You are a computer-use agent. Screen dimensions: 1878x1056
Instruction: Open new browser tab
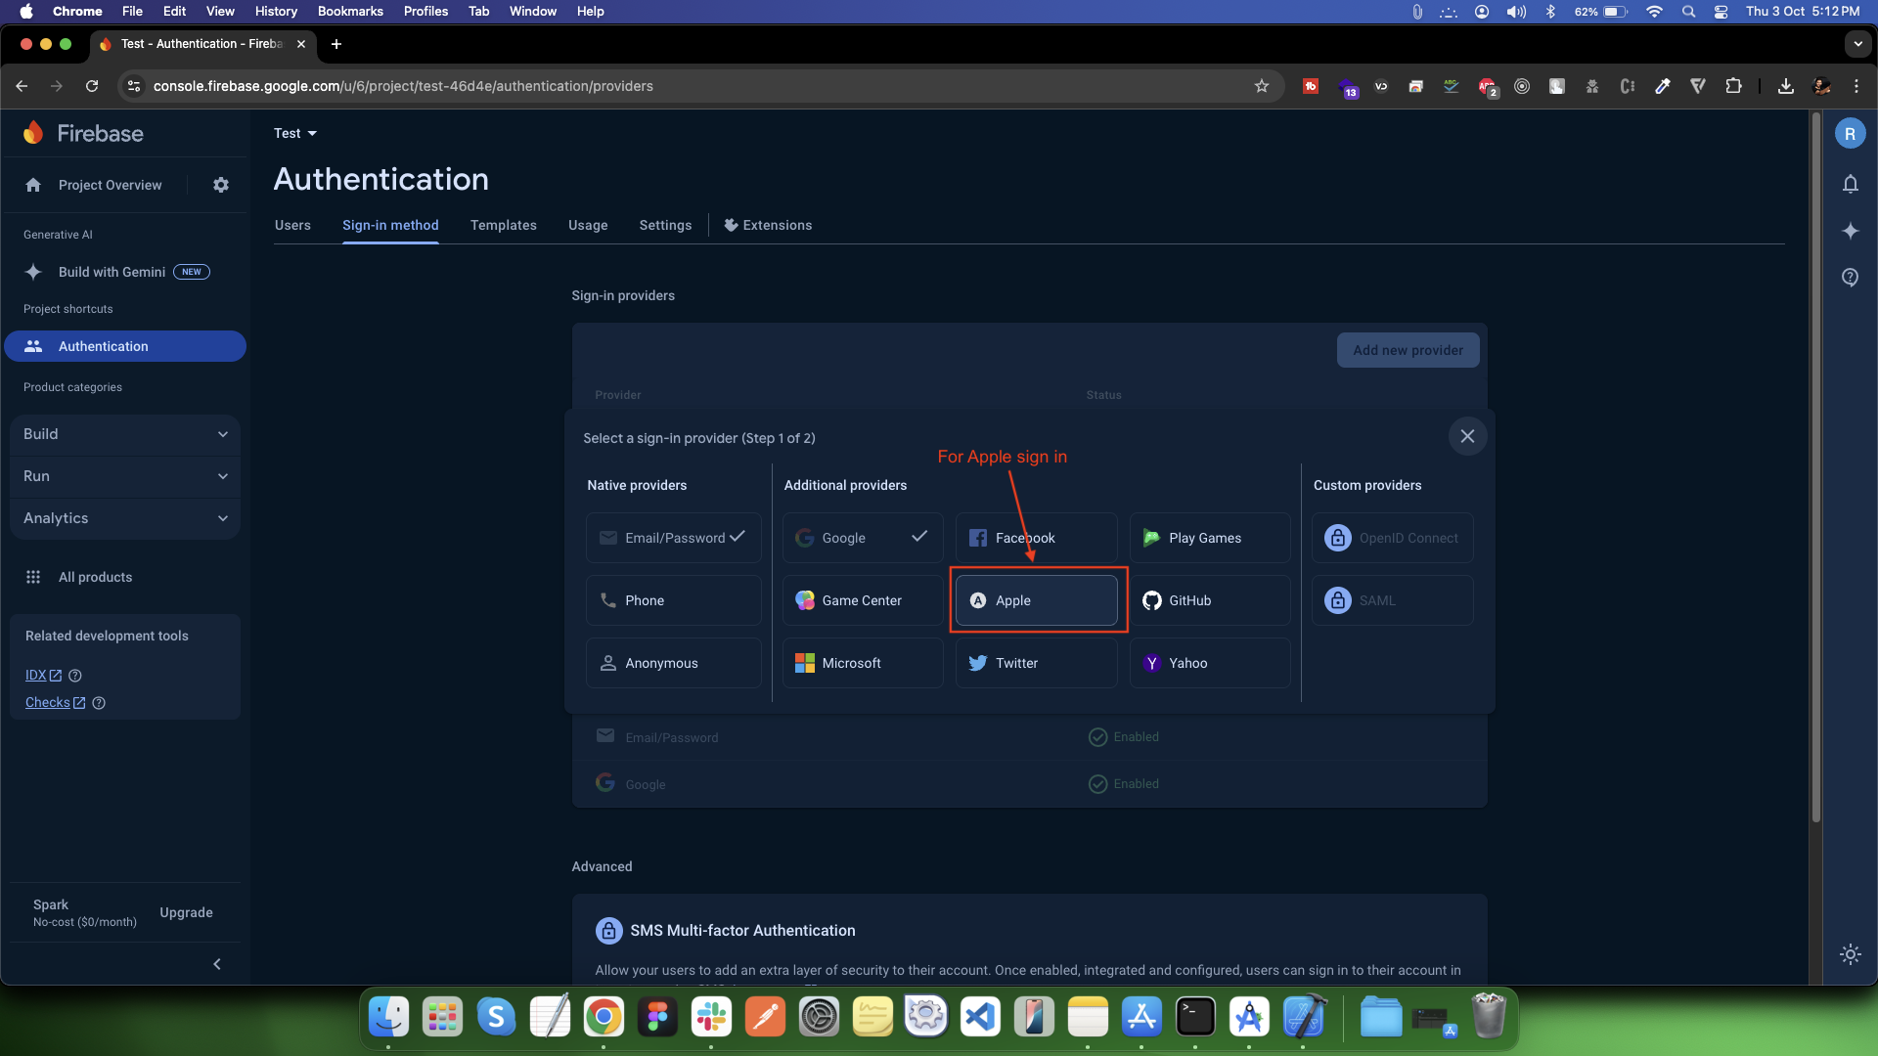[x=336, y=44]
